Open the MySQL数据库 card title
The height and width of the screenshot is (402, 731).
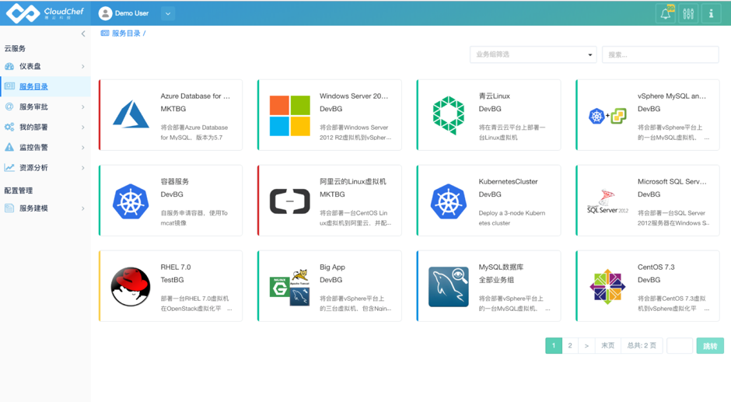(501, 267)
